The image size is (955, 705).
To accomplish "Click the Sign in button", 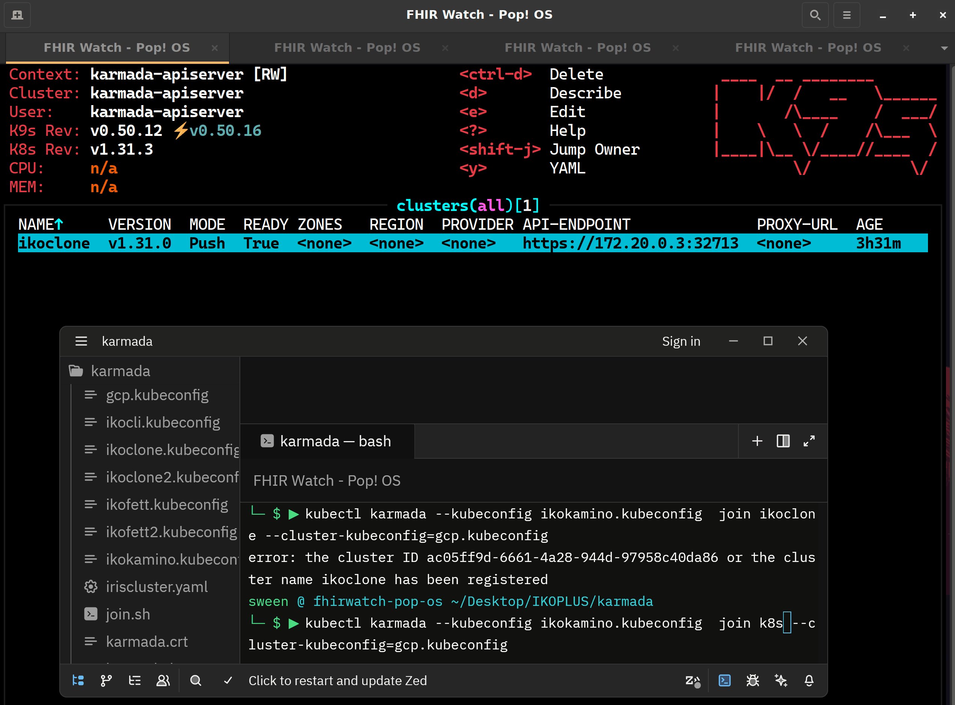I will point(681,341).
